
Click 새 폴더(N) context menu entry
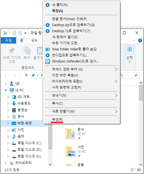point(81,5)
